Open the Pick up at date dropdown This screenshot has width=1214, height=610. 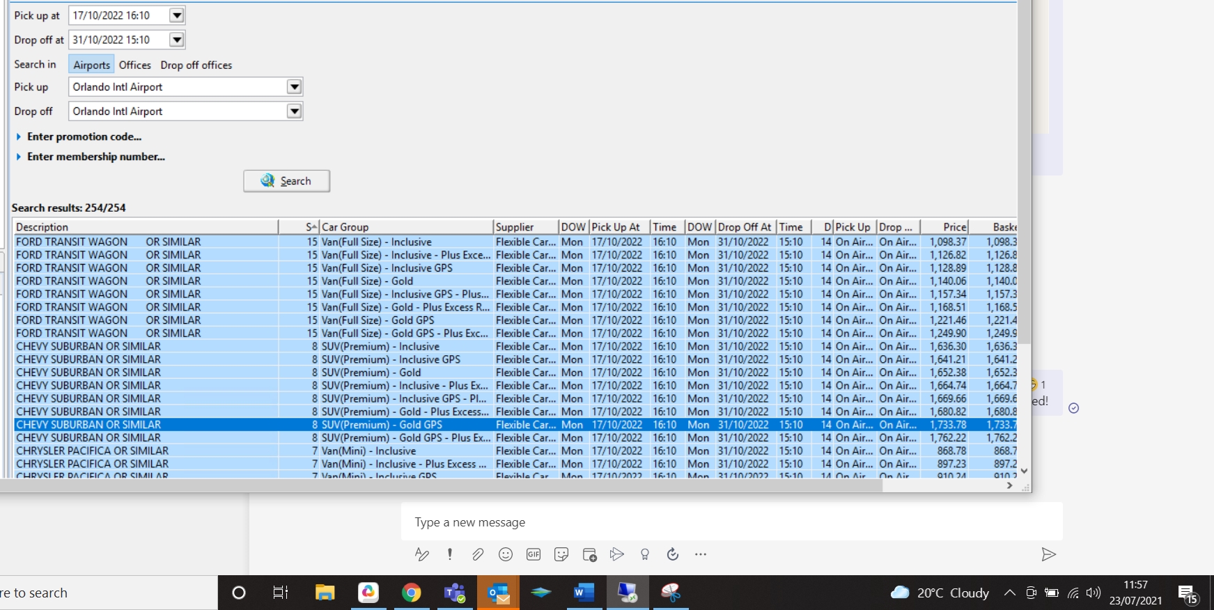click(x=177, y=15)
